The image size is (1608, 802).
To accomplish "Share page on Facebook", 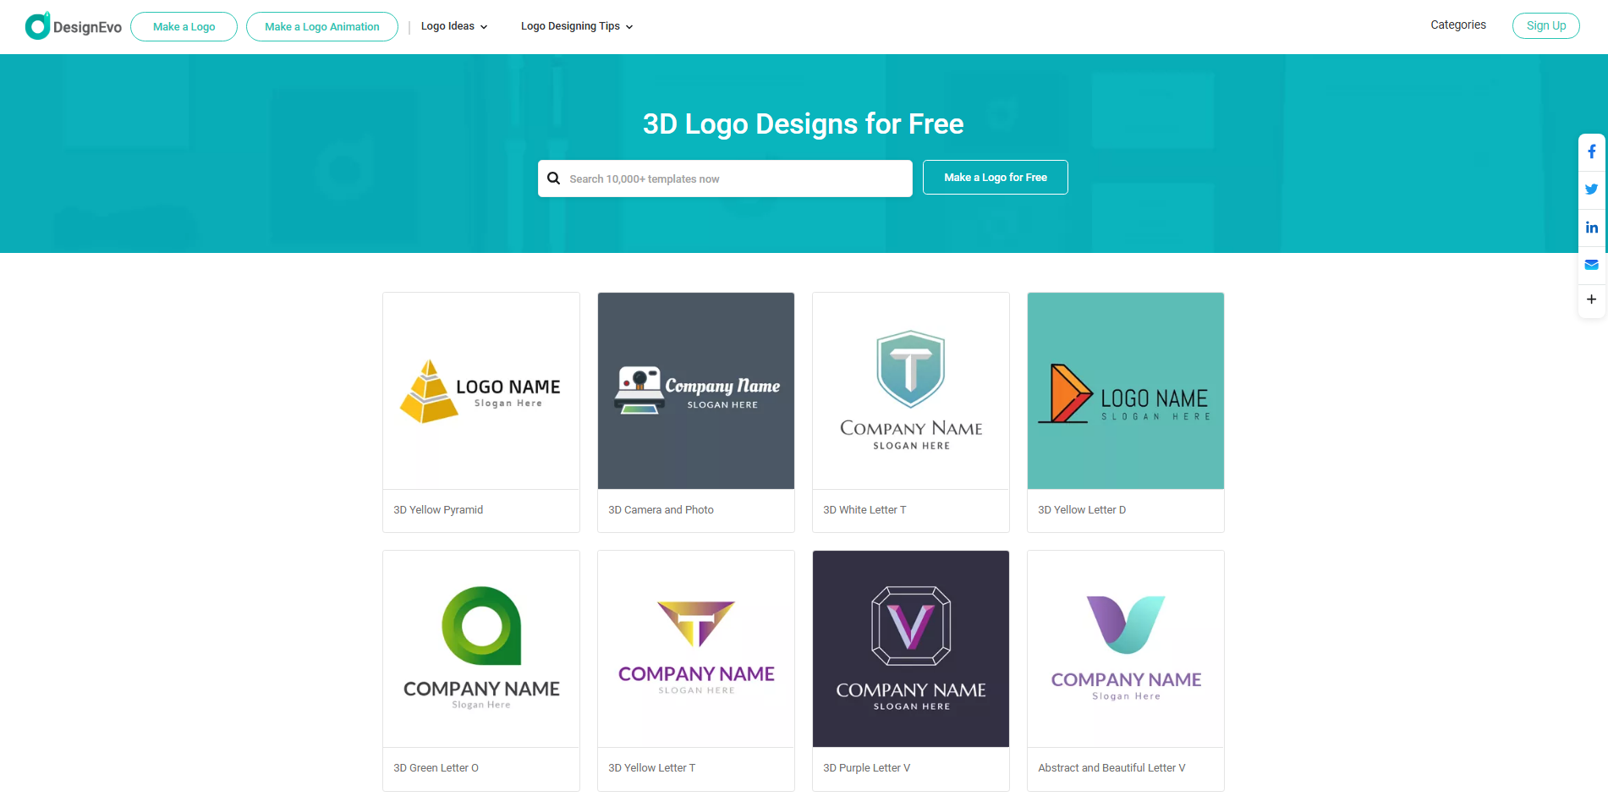I will coord(1591,151).
